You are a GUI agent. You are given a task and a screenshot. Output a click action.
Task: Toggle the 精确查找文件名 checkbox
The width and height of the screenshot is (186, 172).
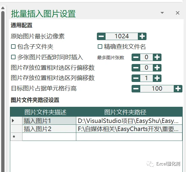[100, 46]
